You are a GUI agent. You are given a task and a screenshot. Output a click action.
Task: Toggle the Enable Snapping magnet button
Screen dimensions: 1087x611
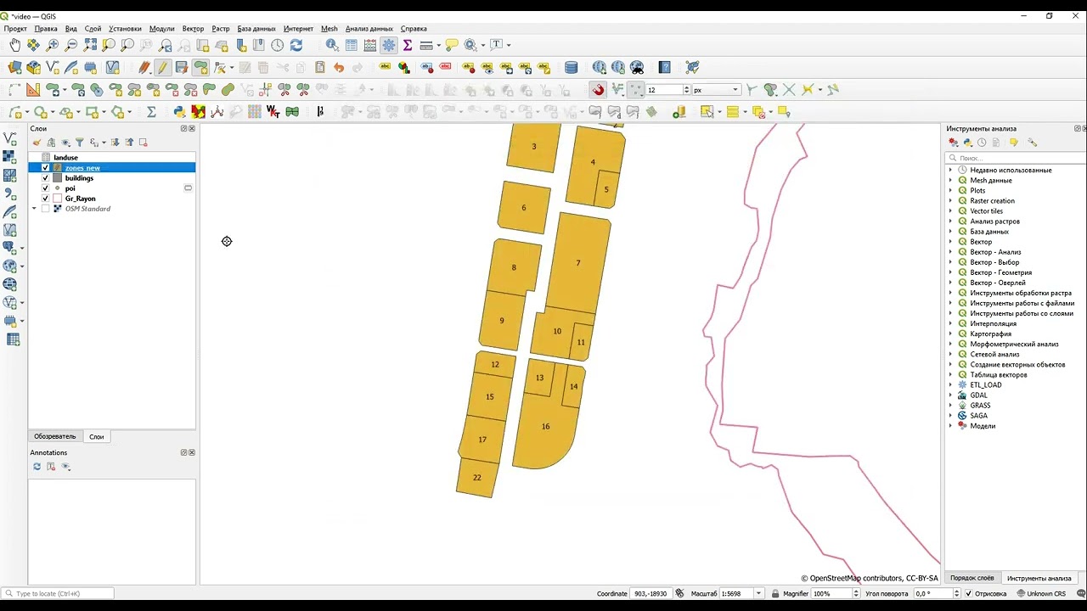click(x=598, y=90)
